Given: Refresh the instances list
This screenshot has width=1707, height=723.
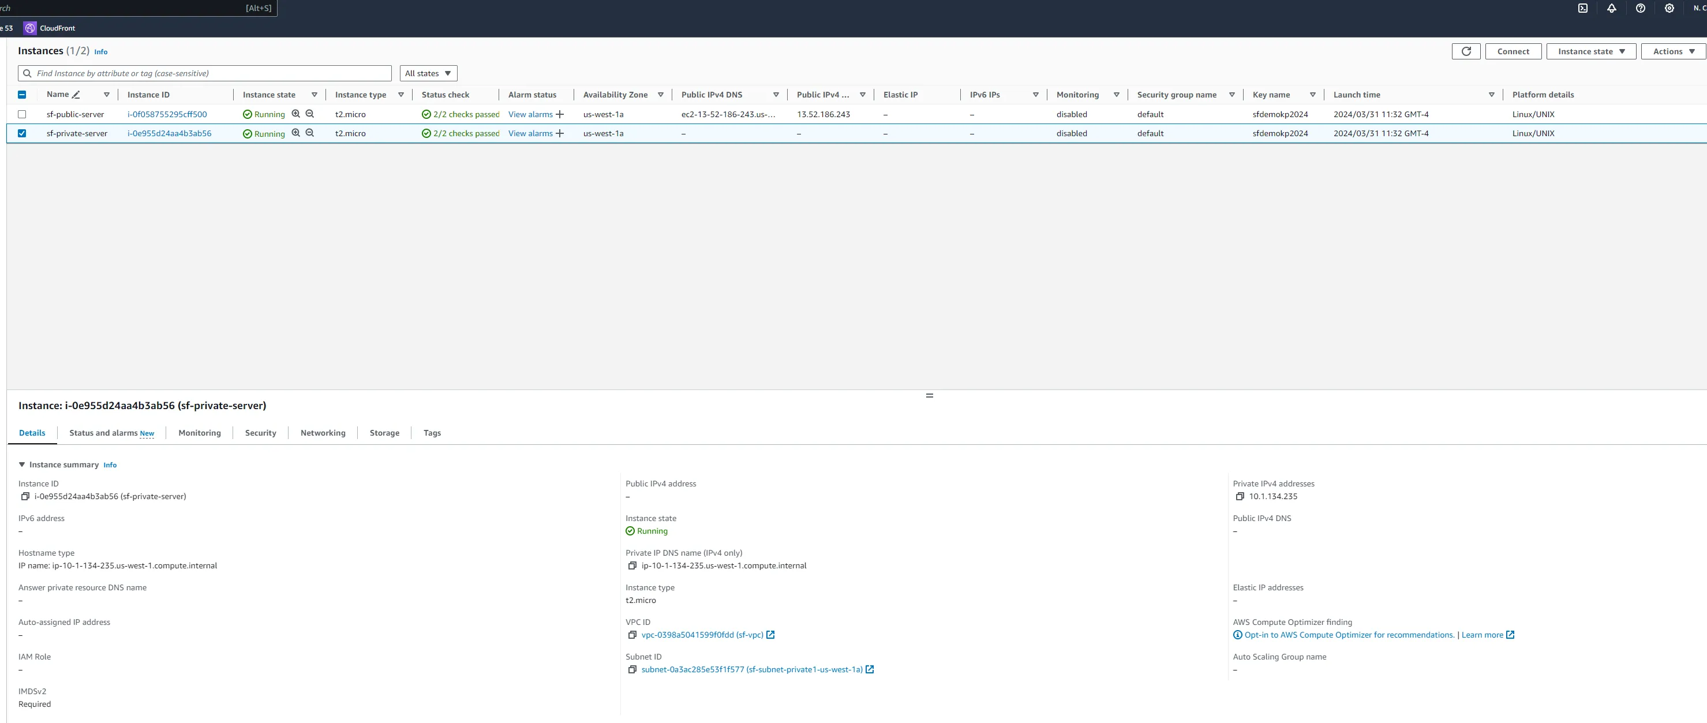Looking at the screenshot, I should [1466, 51].
